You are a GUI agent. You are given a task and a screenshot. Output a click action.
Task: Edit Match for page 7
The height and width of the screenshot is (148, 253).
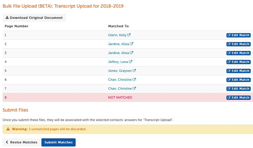click(238, 88)
